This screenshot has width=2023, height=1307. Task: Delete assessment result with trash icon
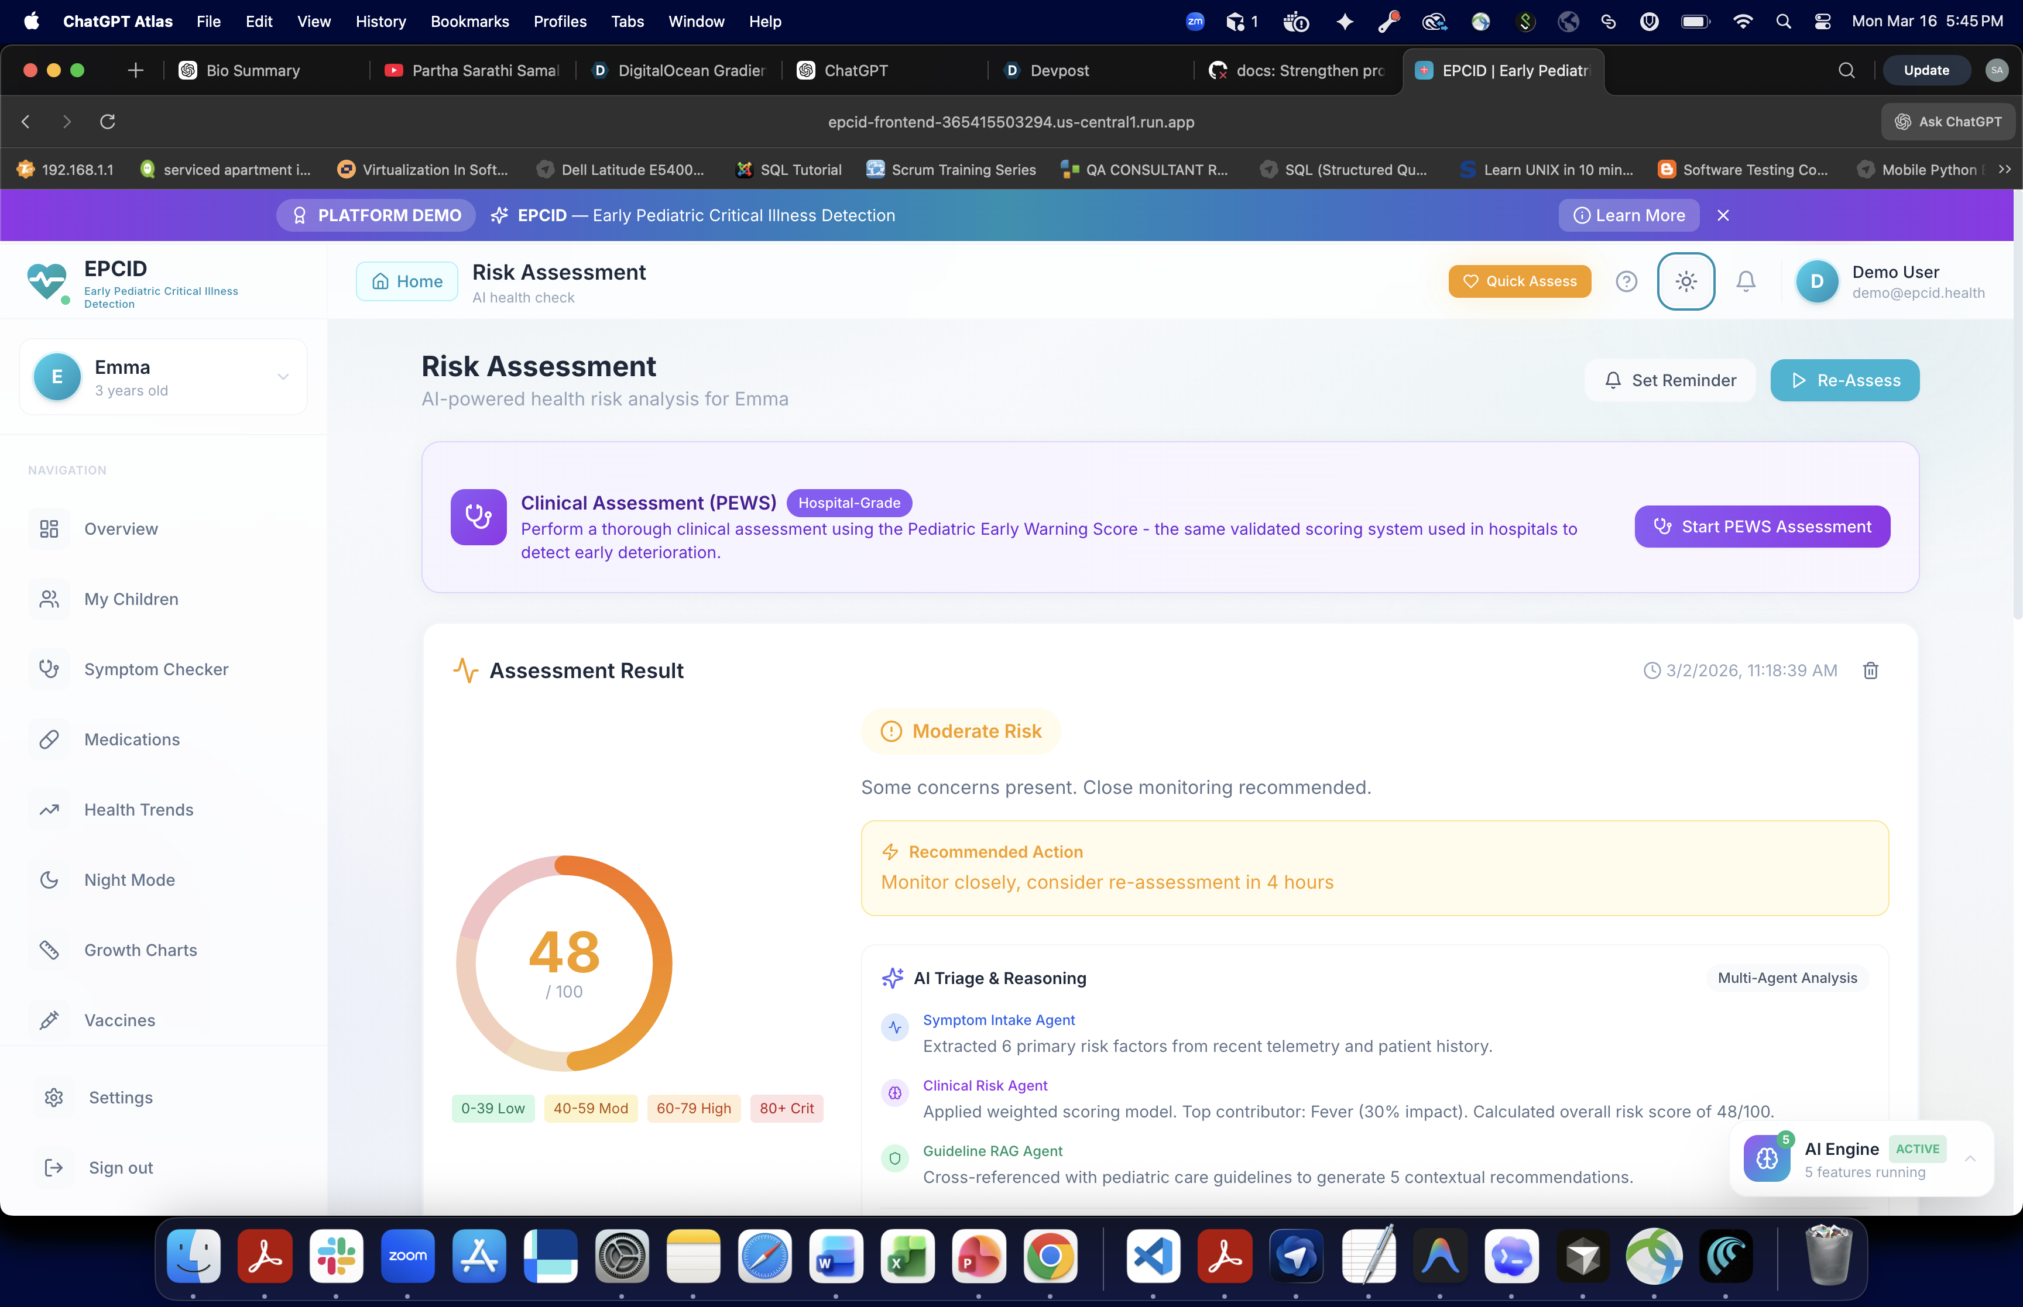point(1870,670)
